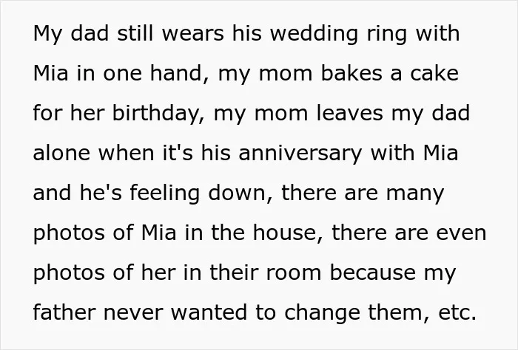518x350 pixels.
Task: Click the word "father" in last line
Action: pos(64,312)
